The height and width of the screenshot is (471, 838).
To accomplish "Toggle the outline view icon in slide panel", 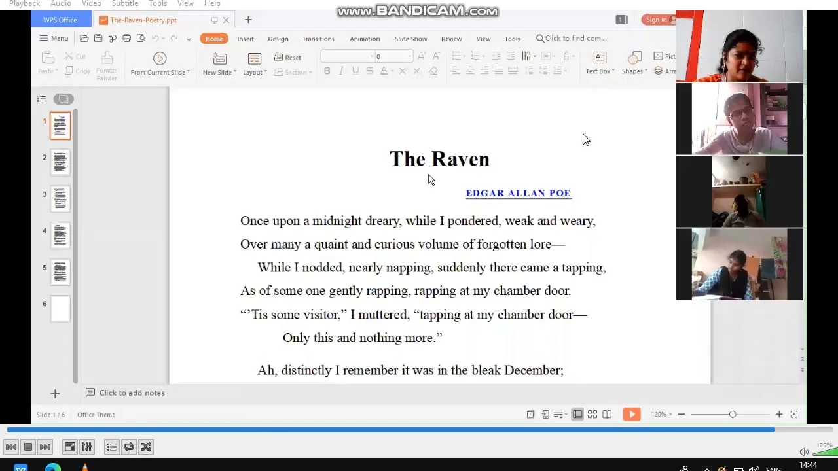I will (41, 99).
